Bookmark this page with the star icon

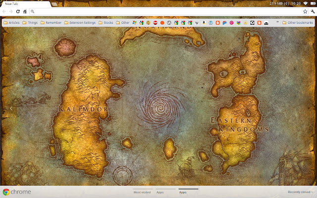coord(305,11)
